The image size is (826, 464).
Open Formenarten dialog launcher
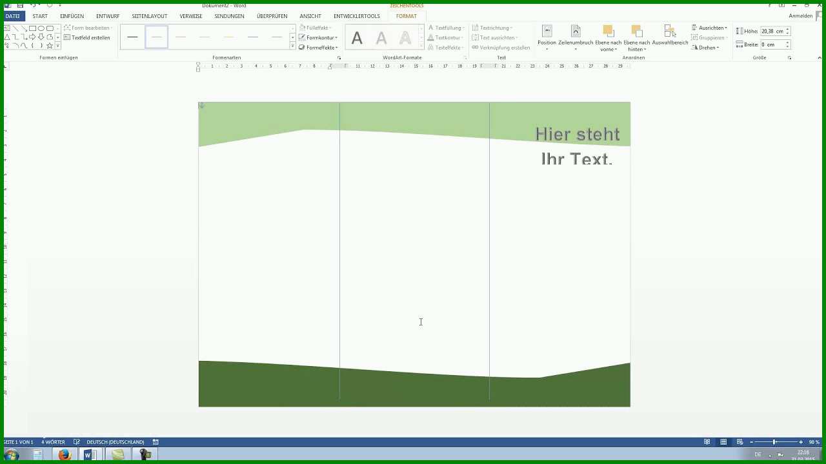(339, 58)
